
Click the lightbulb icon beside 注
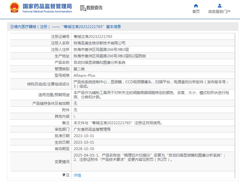coord(64,175)
